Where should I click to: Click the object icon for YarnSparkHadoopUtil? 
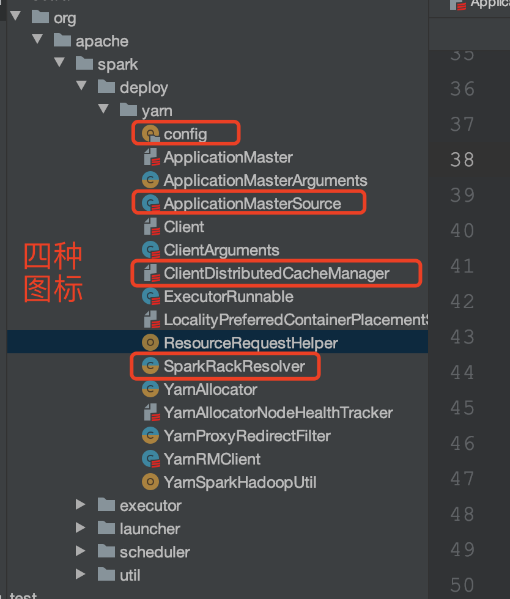[151, 482]
